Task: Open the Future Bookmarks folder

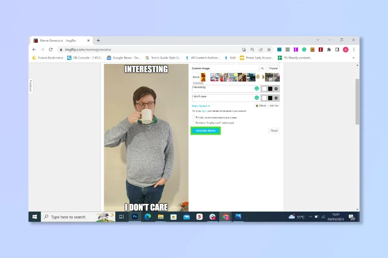Action: [48, 58]
